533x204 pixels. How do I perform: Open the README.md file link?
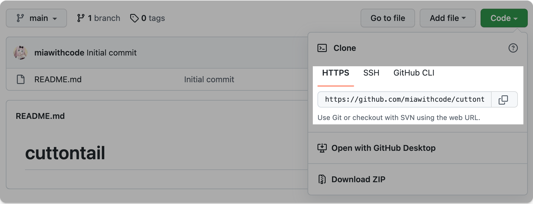pyautogui.click(x=58, y=79)
